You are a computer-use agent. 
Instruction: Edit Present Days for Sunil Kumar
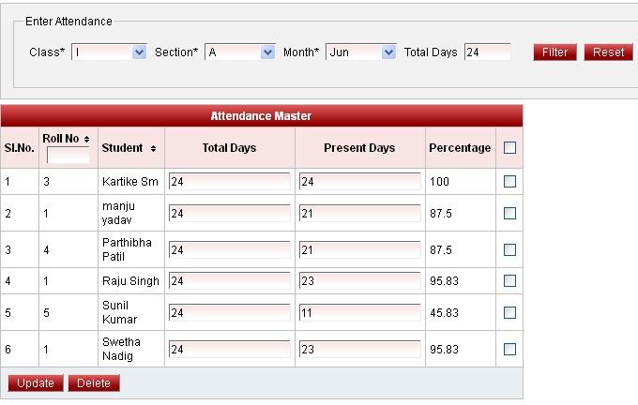pos(359,312)
